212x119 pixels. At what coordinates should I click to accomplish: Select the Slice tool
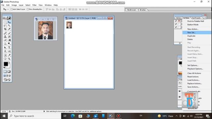tap(9, 29)
